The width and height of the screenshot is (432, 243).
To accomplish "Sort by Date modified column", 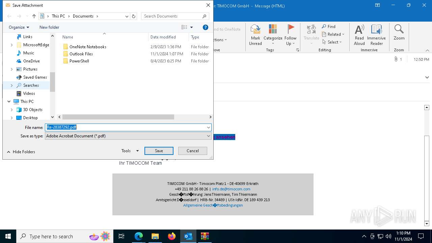I will [x=163, y=37].
